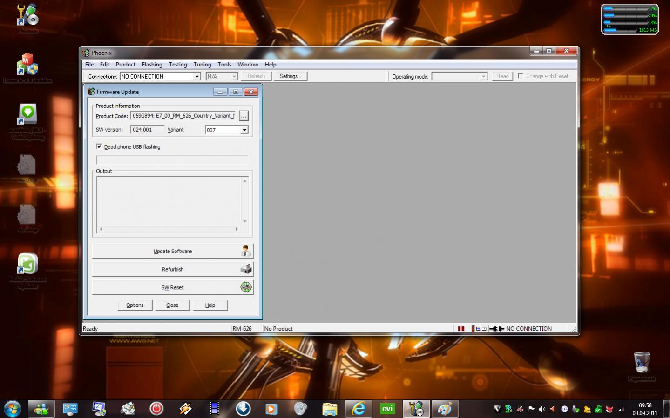Expand the N/A port dropdown
This screenshot has width=670, height=418.
click(x=234, y=76)
